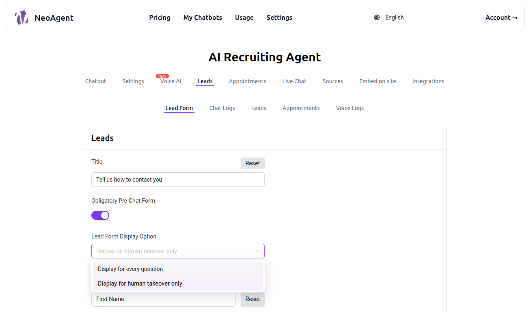The width and height of the screenshot is (529, 312).
Task: Open the Embed on site tab
Action: click(x=377, y=81)
